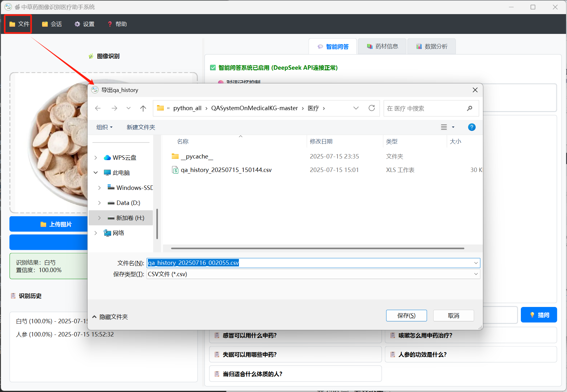Screen dimensions: 567x392
Task: Select question 当归适合什么体质的人?
Action: point(295,374)
